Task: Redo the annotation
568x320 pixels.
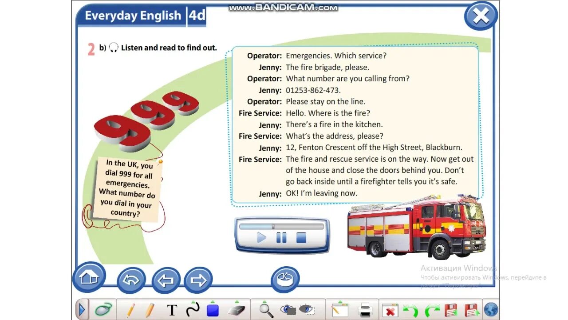Action: (432, 310)
